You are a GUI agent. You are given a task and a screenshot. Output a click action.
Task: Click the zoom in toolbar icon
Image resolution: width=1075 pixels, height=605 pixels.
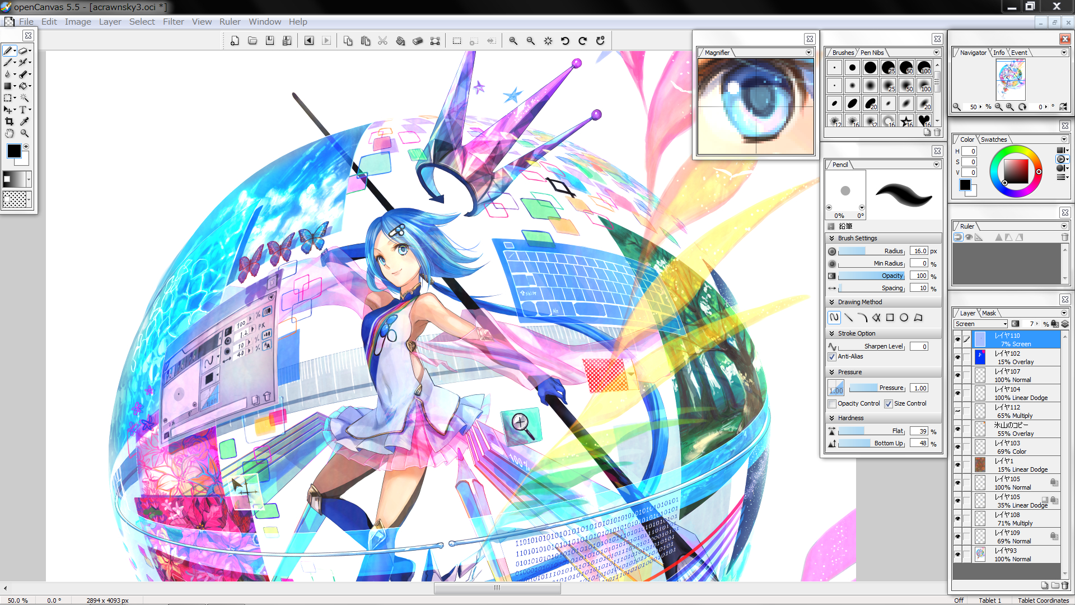513,41
